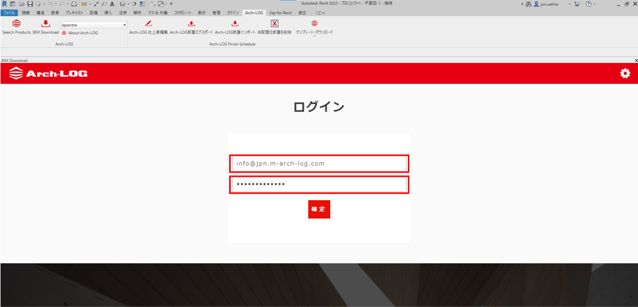Viewport: 638px width, 307px height.
Task: Click the jun.uehira user account
Action: click(x=546, y=4)
